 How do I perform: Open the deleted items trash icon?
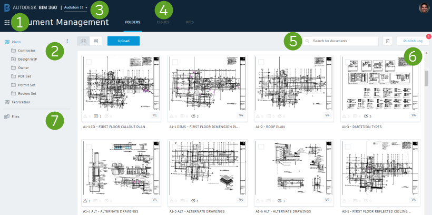387,41
